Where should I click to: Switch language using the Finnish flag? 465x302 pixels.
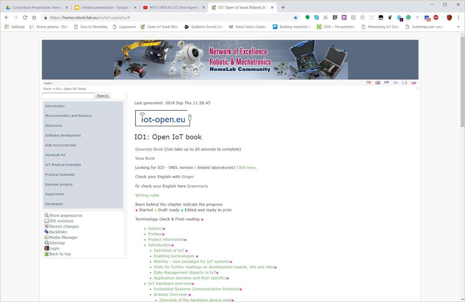point(395,83)
